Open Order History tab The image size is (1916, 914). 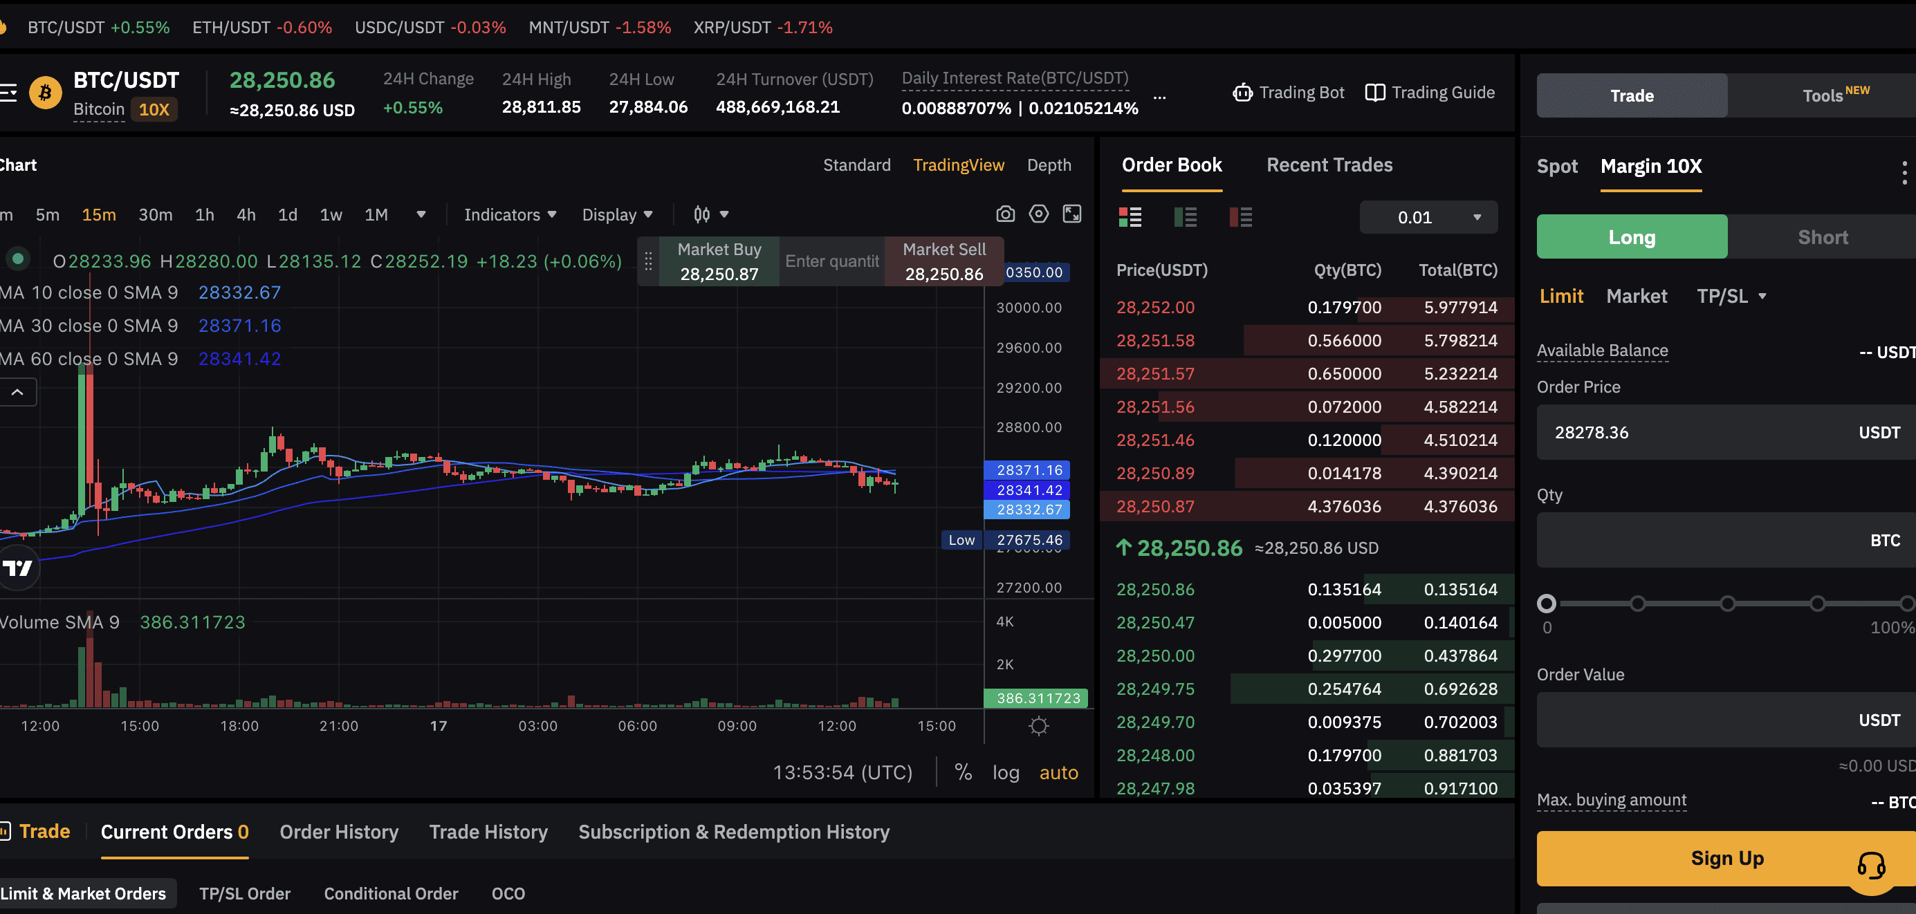click(338, 832)
